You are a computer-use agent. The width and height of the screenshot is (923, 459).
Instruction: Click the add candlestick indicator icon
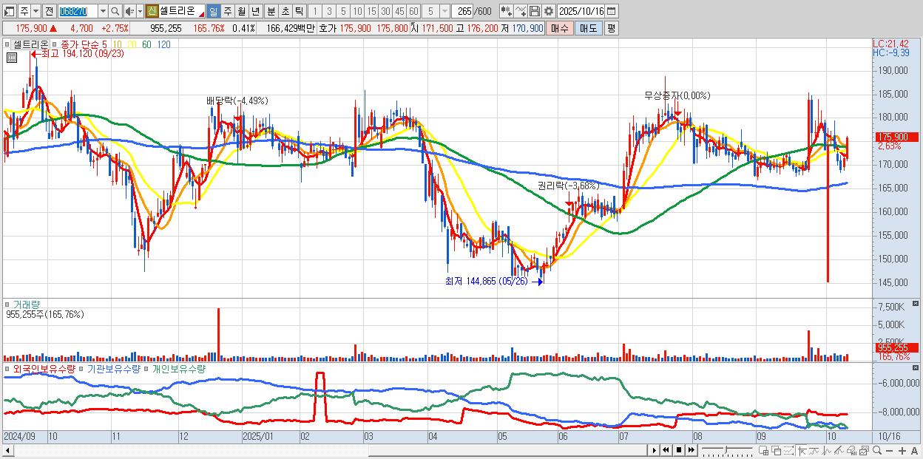[x=507, y=11]
